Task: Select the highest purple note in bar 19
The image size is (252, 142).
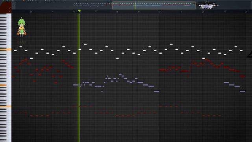Action: pos(120,75)
